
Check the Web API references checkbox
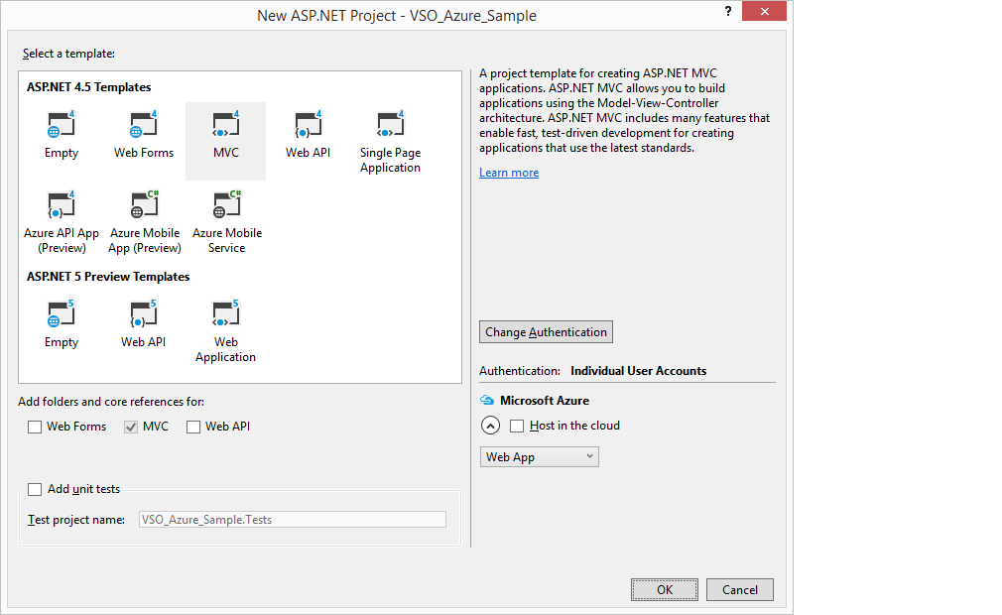[193, 427]
